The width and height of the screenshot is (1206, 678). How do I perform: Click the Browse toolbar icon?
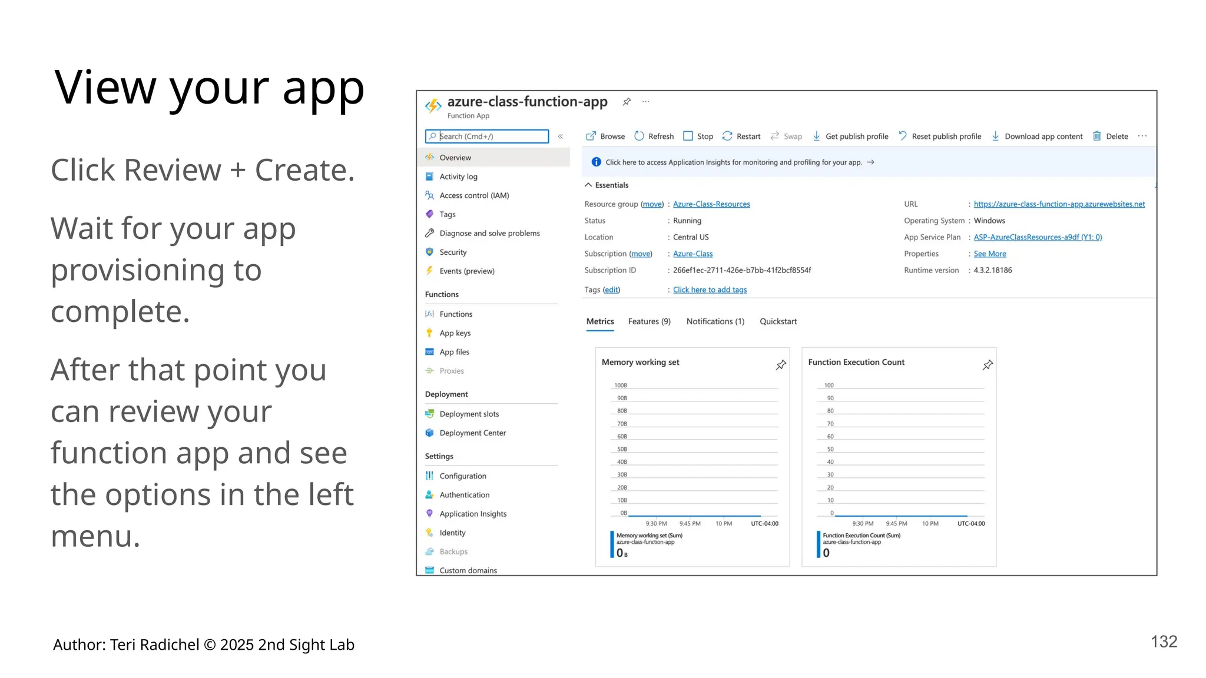(591, 136)
